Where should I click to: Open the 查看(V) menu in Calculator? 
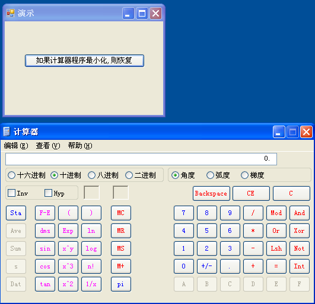48,146
